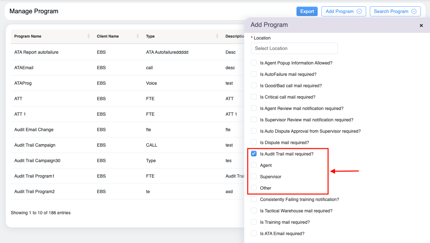Click chevron icon on Add Program button

359,11
